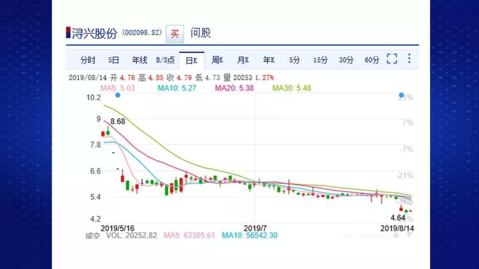Select the 5分 chart tab
The height and width of the screenshot is (269, 479).
tap(294, 60)
